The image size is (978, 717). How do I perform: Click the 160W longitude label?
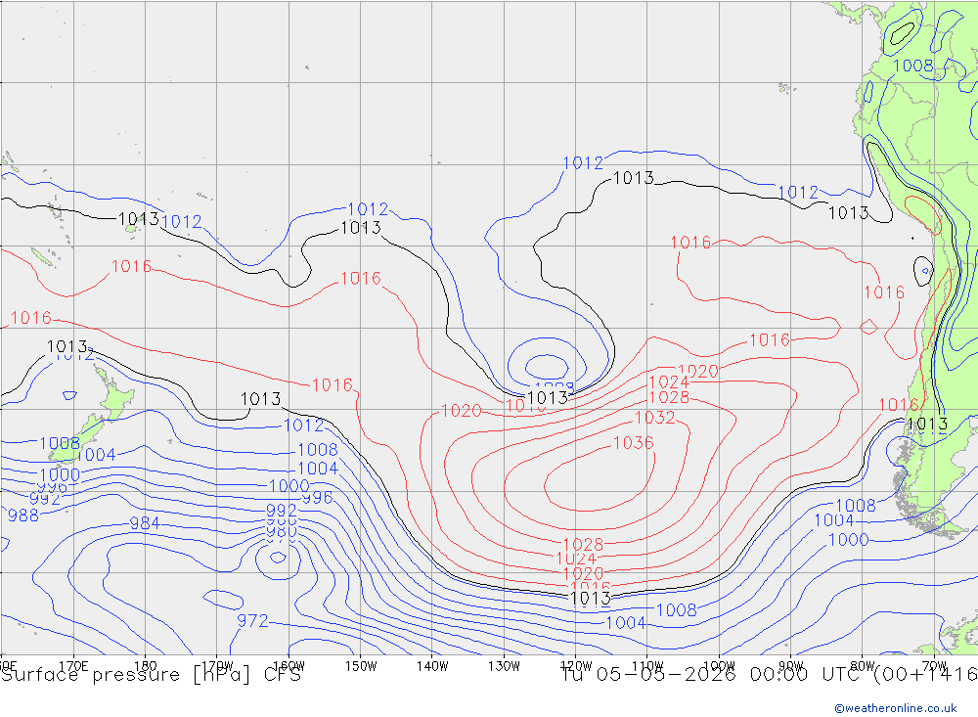(x=289, y=666)
